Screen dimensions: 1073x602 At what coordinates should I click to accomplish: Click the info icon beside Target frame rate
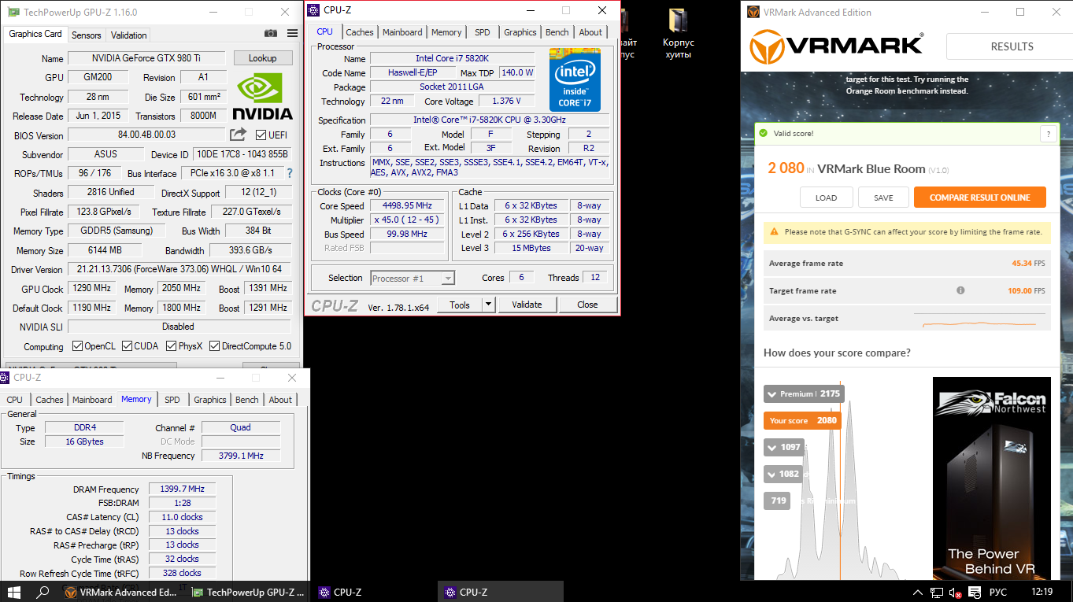coord(960,290)
